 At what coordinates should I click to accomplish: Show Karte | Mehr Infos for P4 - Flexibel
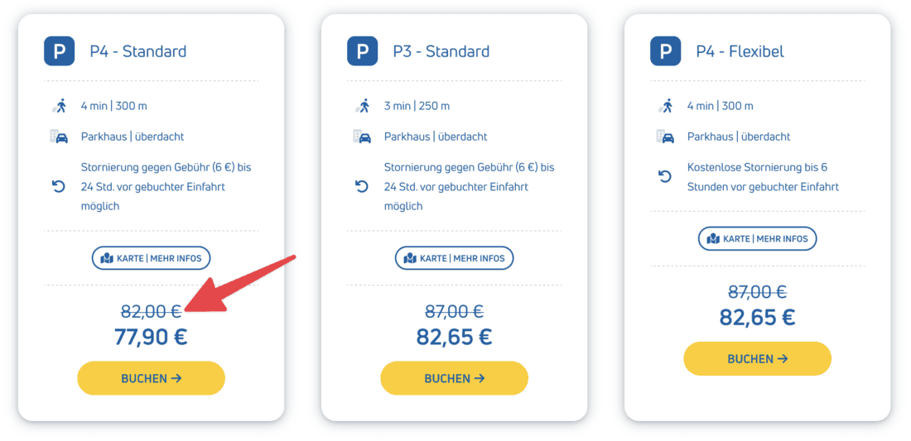click(x=757, y=239)
